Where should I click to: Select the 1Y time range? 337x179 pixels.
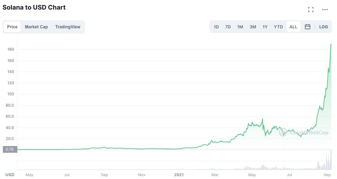(265, 27)
